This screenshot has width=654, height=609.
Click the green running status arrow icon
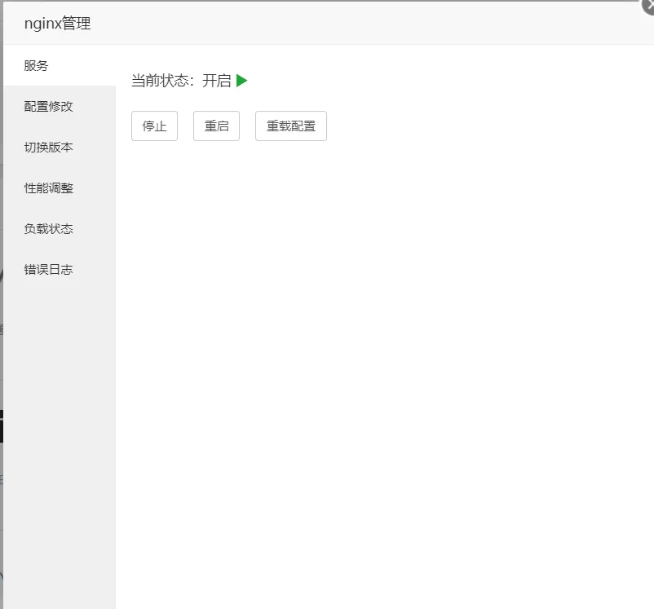241,81
